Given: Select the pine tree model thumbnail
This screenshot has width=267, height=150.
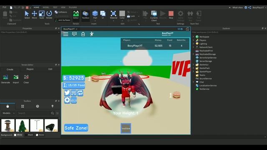Looking at the screenshot, I should point(22,125).
